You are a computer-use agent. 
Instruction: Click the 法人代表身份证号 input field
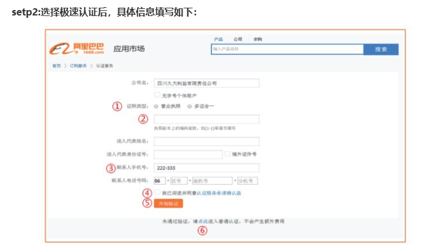[x=188, y=154]
